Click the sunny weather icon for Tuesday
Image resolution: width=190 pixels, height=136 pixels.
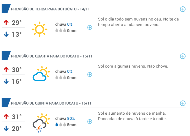tap(39, 29)
